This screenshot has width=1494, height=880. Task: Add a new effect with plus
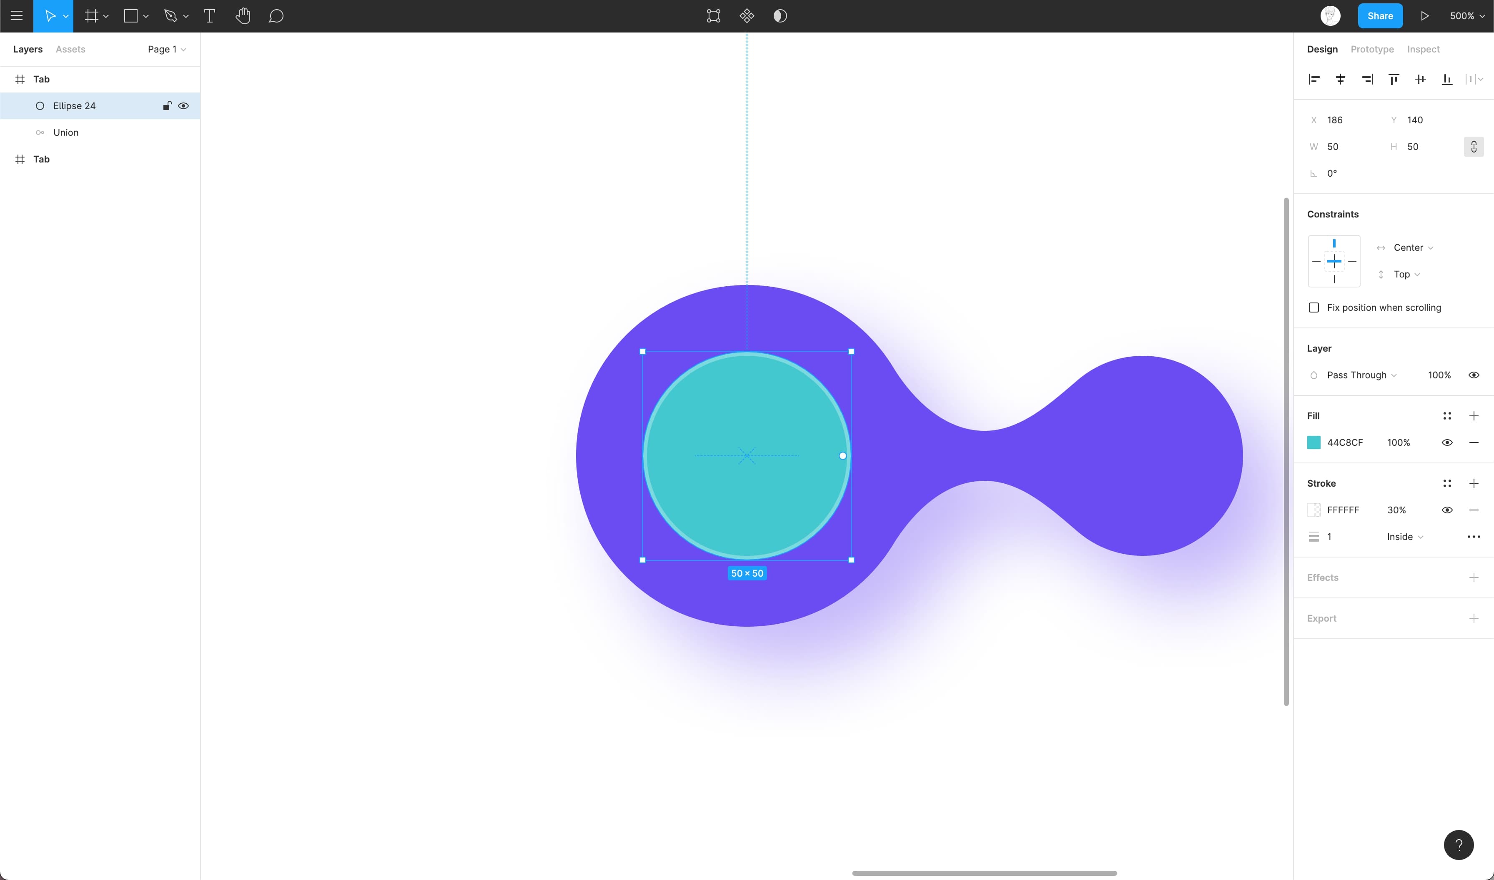pyautogui.click(x=1473, y=577)
